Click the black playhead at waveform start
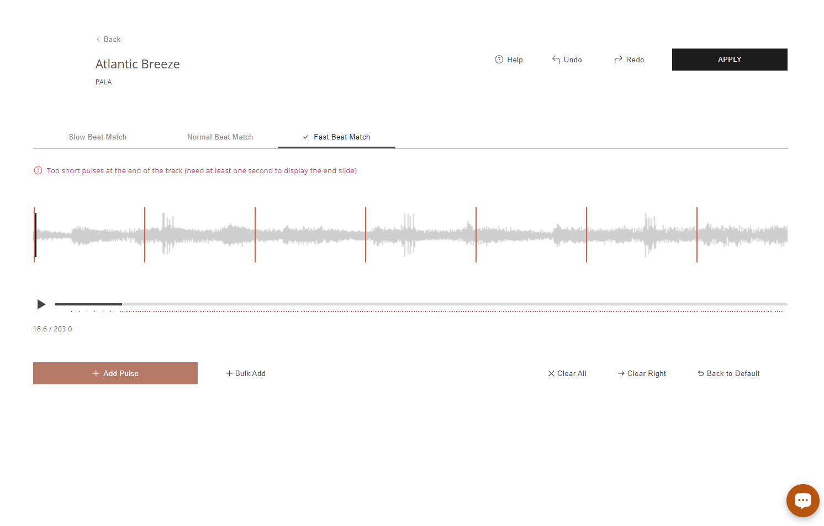The image size is (824, 526). coord(35,235)
